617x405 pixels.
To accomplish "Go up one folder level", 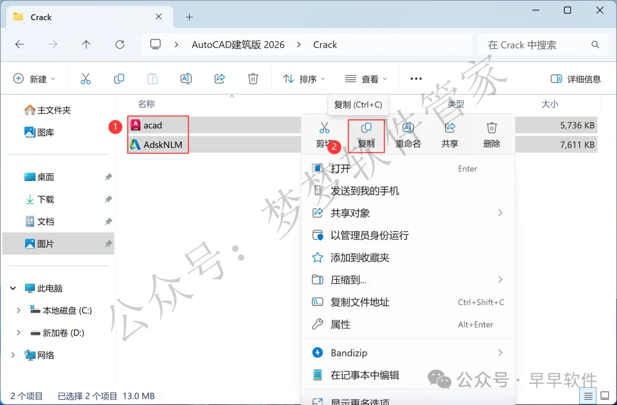I will pyautogui.click(x=86, y=44).
